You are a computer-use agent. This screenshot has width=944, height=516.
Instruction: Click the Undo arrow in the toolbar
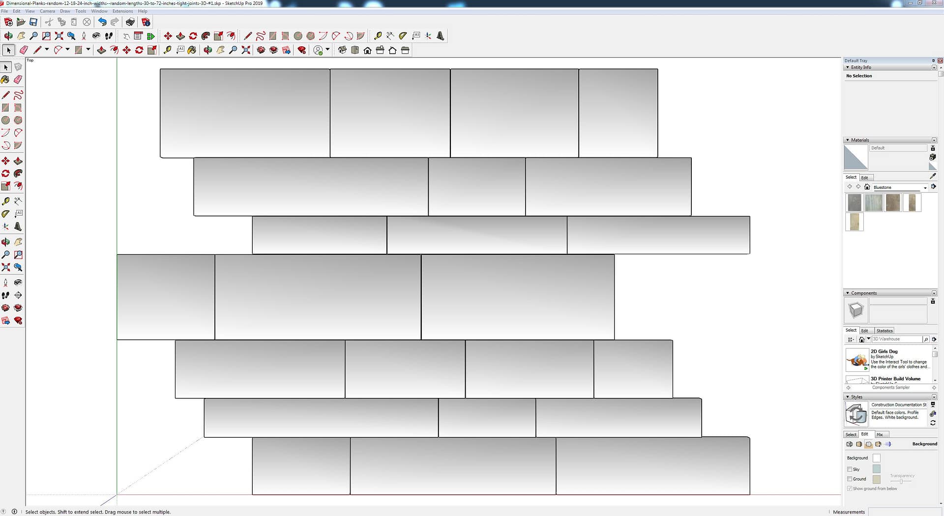click(x=102, y=22)
